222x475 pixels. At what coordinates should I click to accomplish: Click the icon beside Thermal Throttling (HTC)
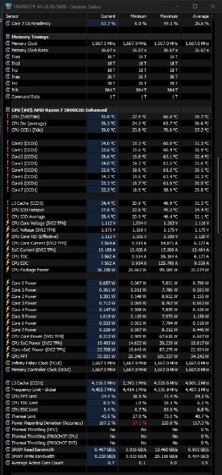(x=8, y=429)
